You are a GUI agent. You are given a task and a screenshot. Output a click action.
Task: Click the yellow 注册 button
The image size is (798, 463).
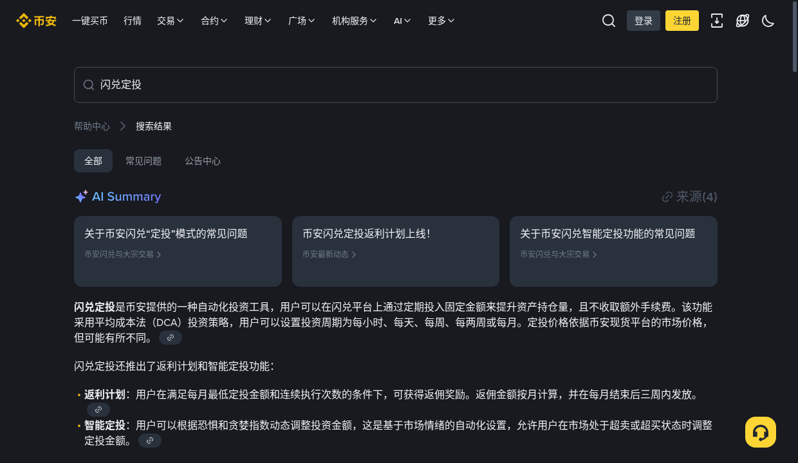click(682, 21)
